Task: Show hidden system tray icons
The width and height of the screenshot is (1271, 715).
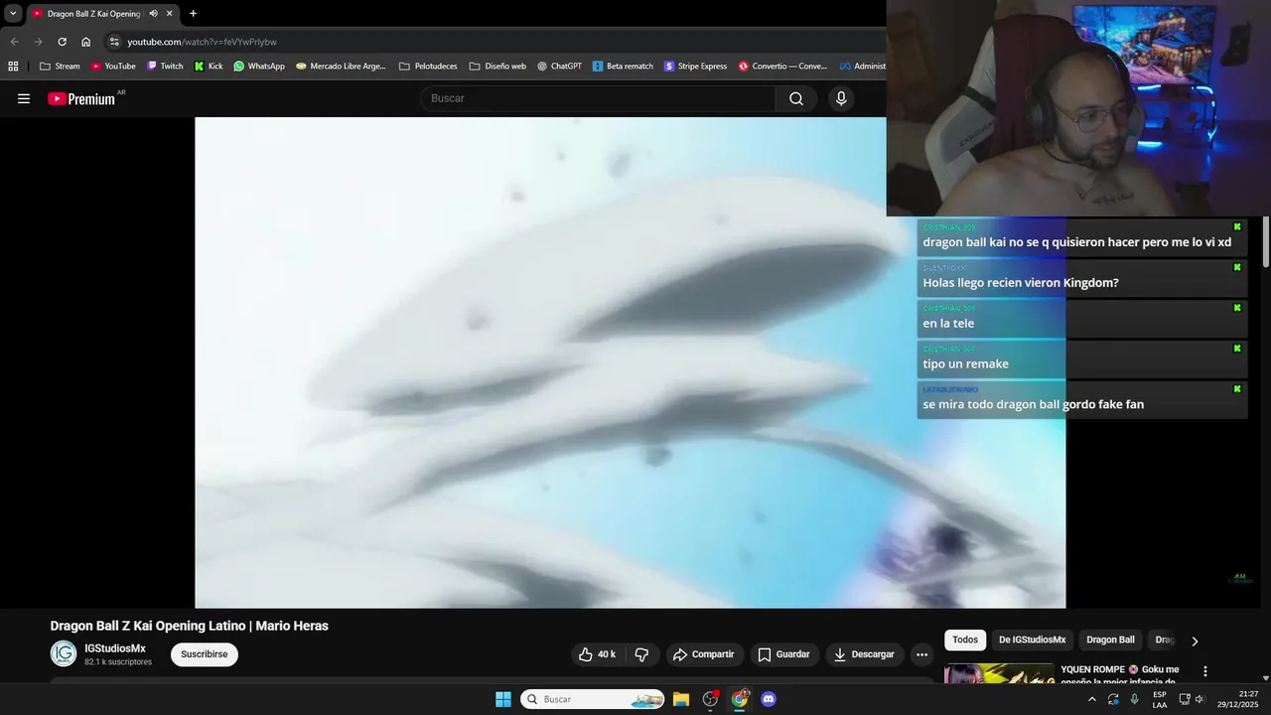Action: point(1092,699)
